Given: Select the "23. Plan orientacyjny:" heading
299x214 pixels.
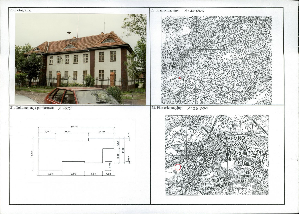Looking at the screenshot, I should pos(167,108).
